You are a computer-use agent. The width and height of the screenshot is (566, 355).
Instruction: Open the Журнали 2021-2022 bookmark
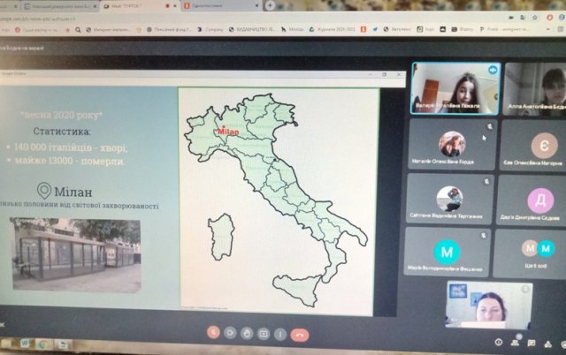pos(333,29)
